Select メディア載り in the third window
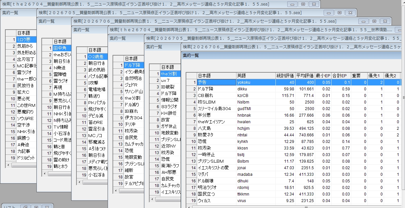405x208 pixels. (97, 162)
